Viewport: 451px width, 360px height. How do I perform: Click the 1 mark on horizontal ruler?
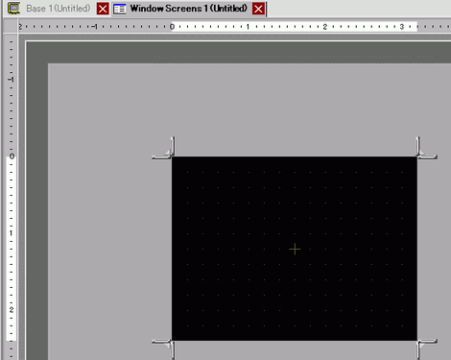point(248,27)
